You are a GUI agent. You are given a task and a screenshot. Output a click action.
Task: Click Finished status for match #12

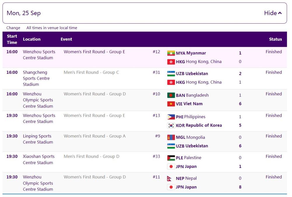(274, 52)
